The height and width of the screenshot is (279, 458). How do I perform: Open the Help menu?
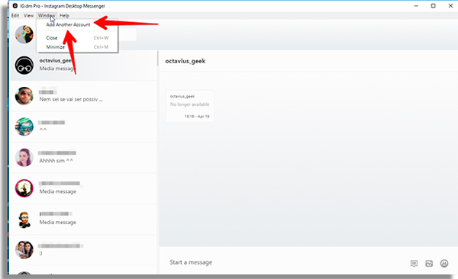64,15
